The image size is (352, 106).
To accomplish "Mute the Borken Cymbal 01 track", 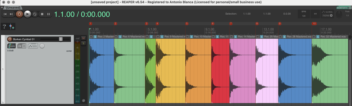I will coord(84,38).
